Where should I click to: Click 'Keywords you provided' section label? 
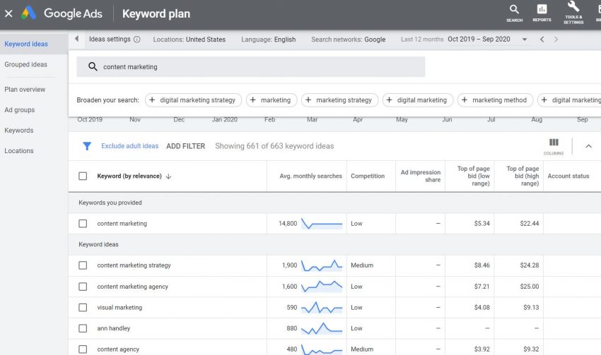110,203
